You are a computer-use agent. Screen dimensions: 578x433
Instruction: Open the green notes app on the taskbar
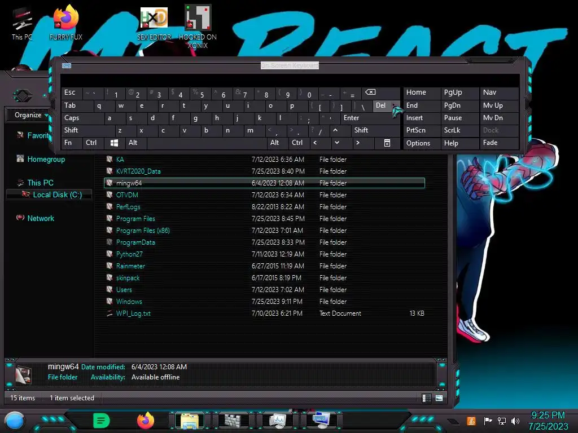102,421
